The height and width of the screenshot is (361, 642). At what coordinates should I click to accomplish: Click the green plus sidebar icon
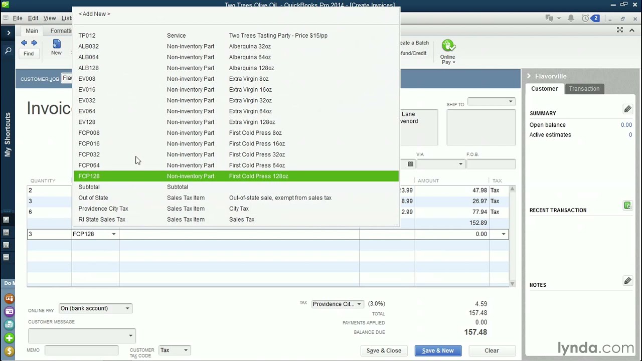(9, 338)
